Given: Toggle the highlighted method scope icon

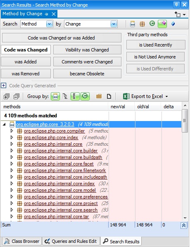Looking at the screenshot, I should click(x=162, y=24).
